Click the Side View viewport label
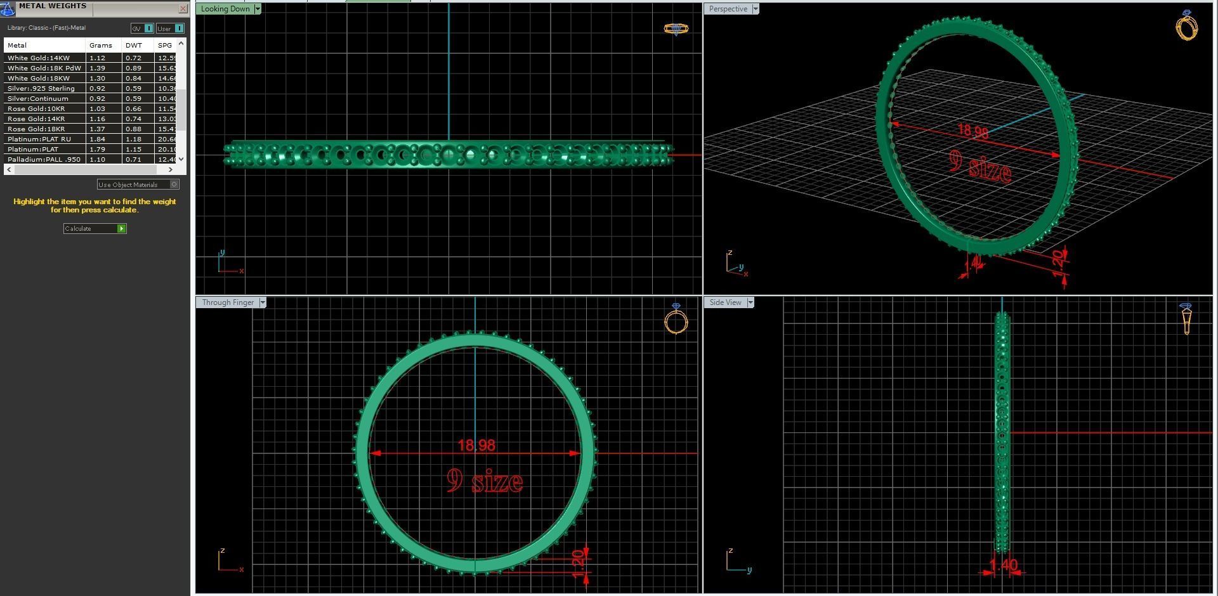The width and height of the screenshot is (1218, 596). click(725, 302)
